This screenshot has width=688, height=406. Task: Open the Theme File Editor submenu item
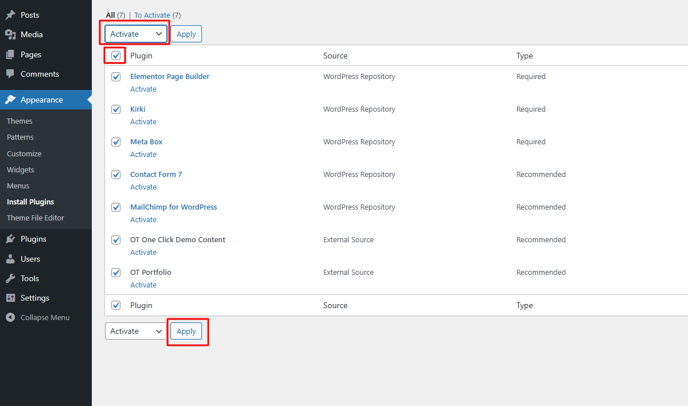36,218
